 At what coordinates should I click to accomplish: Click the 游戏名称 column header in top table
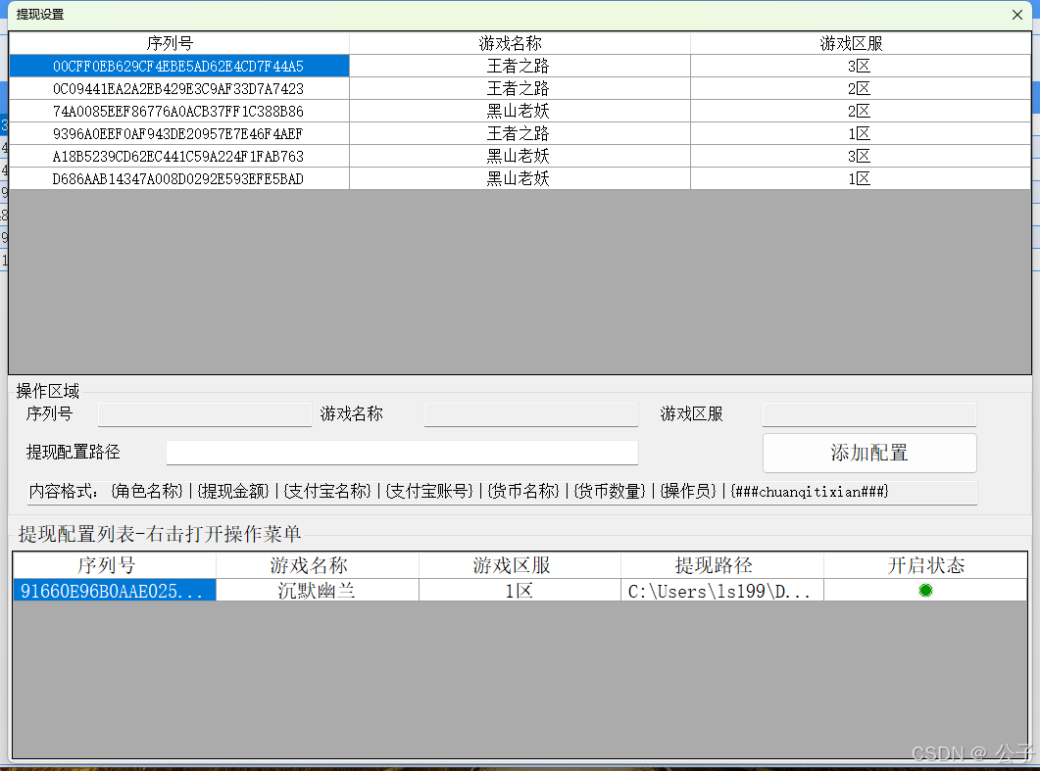[520, 43]
